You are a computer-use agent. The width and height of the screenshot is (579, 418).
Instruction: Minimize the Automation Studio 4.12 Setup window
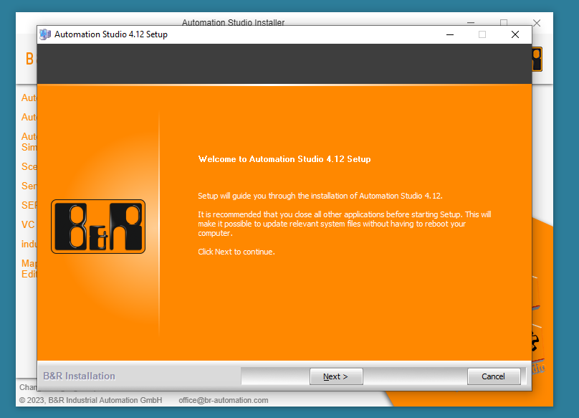(450, 34)
